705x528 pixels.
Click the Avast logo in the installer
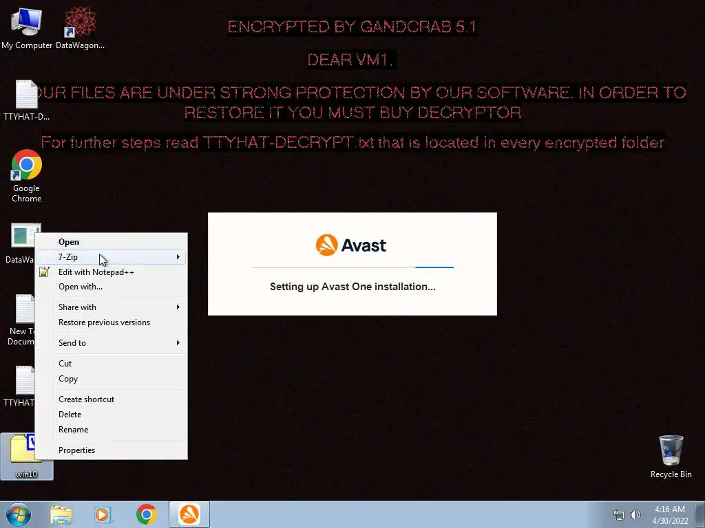[351, 245]
